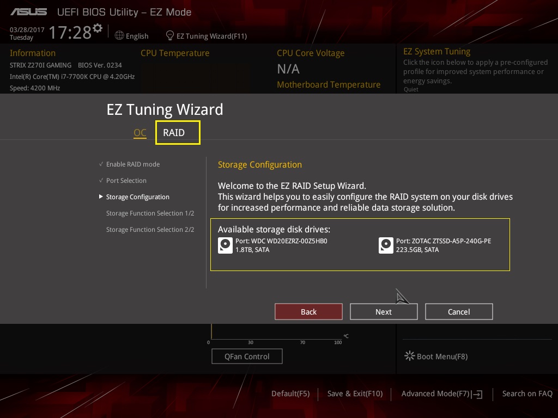
Task: Open Storage Function Selection 1/2 step
Action: click(150, 213)
